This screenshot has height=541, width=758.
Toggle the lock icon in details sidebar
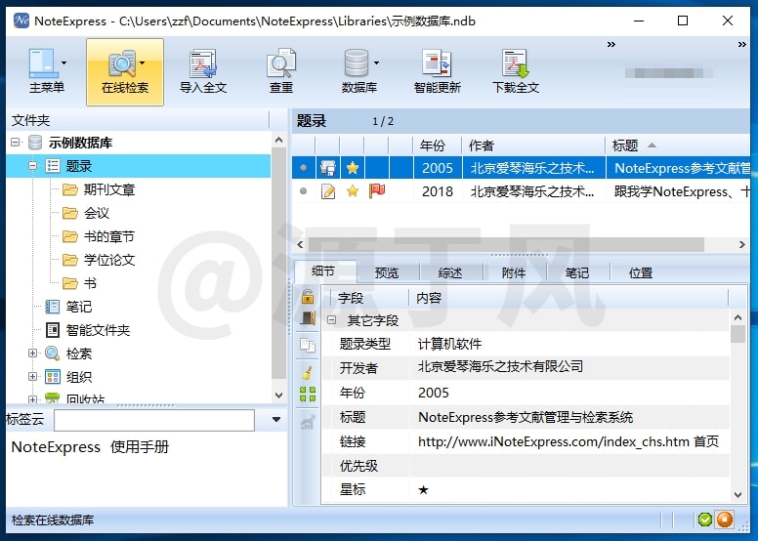click(308, 297)
